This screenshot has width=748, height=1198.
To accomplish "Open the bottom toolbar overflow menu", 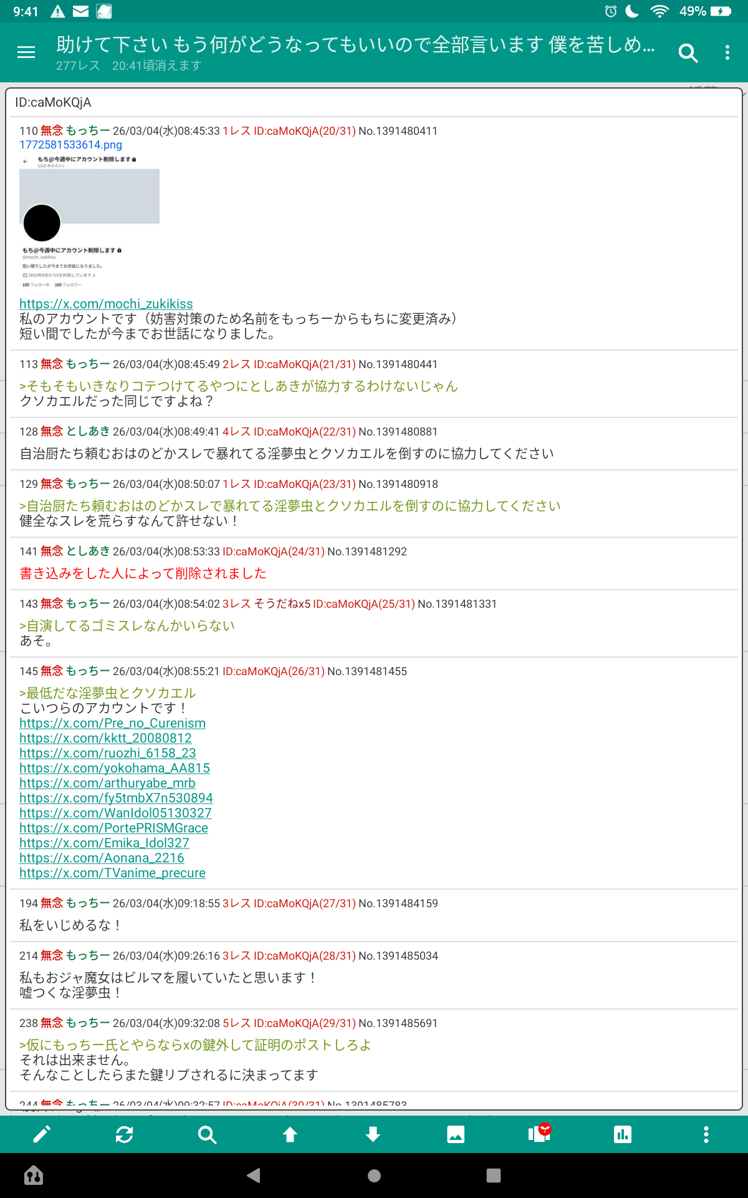I will (706, 1134).
